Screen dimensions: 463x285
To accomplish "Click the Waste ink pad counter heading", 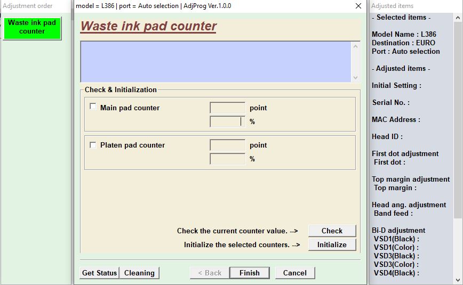I will coord(148,26).
